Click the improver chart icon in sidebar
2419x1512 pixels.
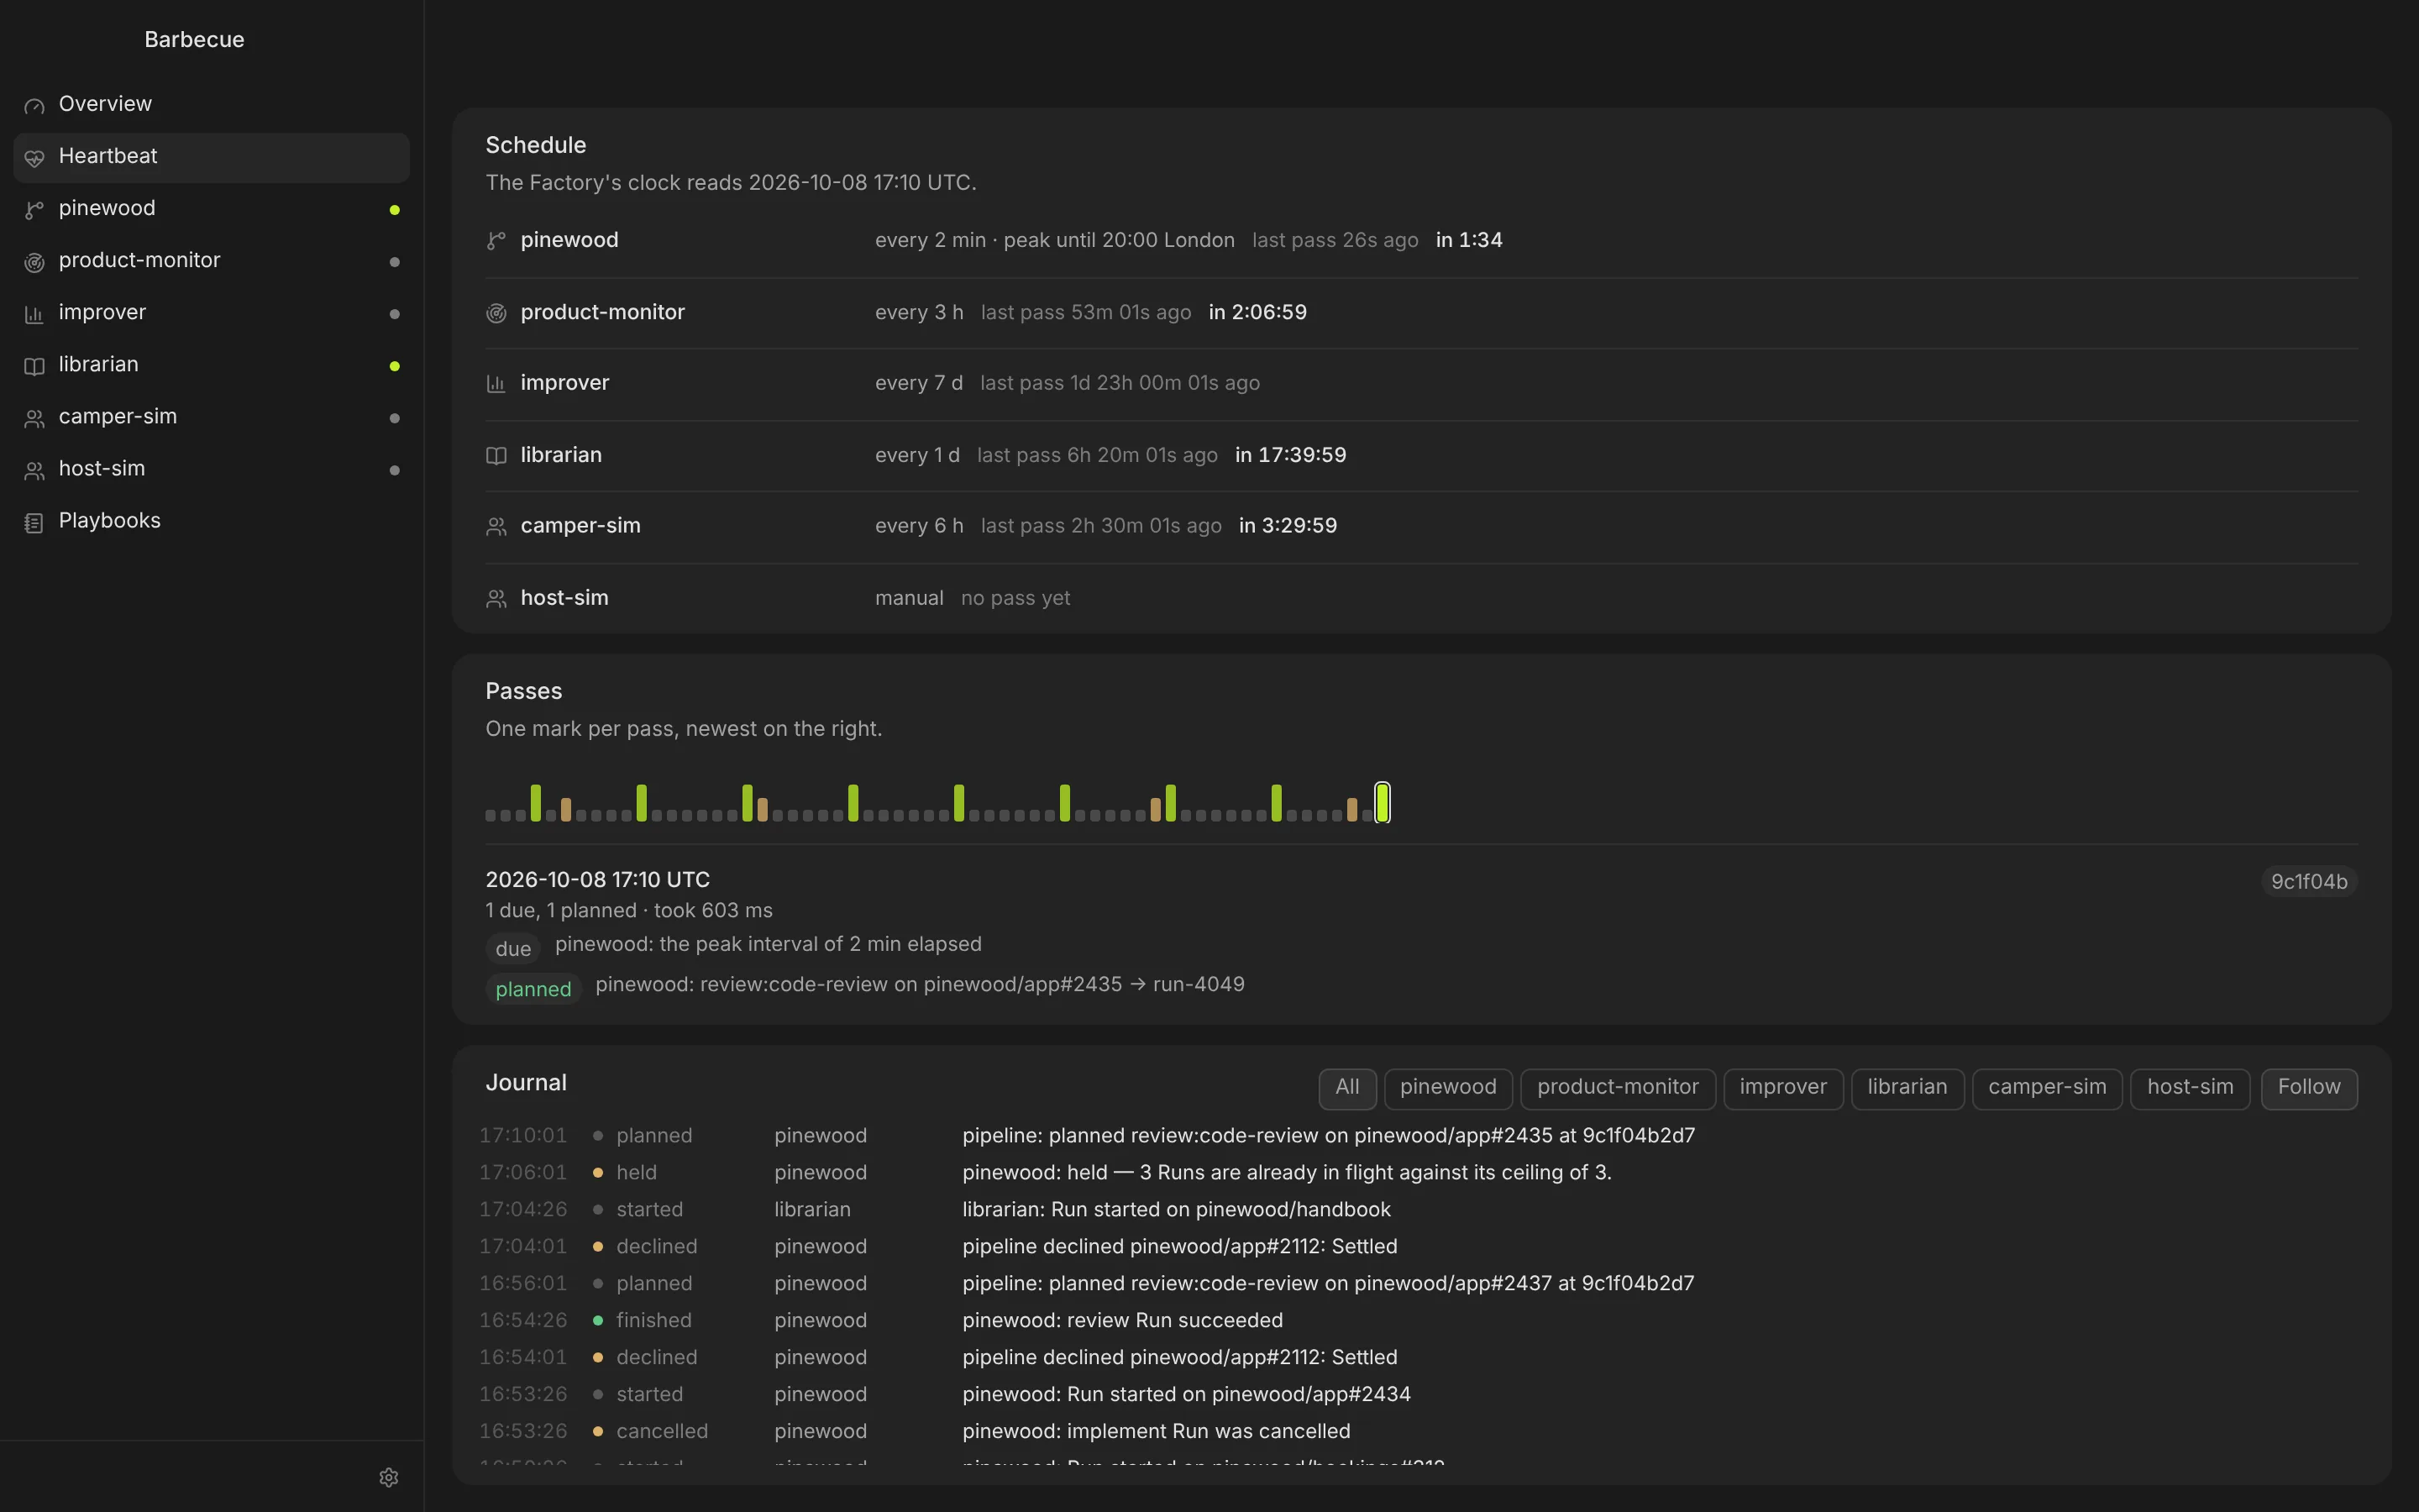(34, 314)
